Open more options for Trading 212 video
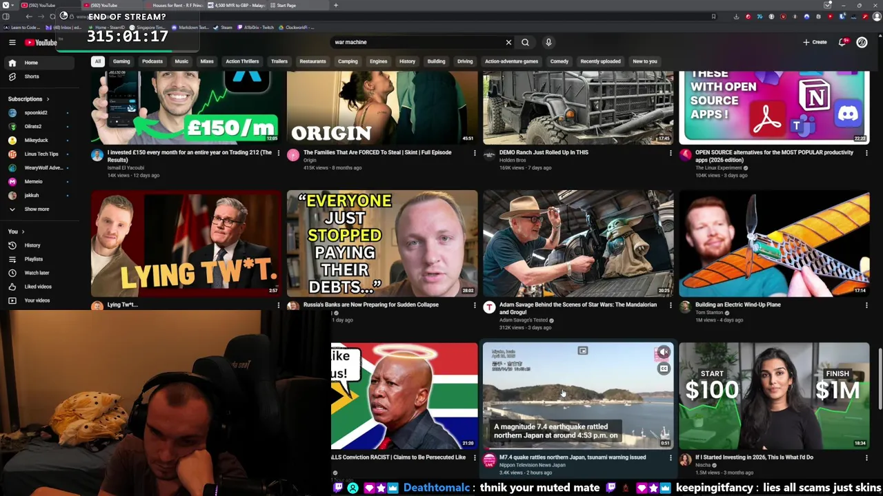 [x=279, y=153]
